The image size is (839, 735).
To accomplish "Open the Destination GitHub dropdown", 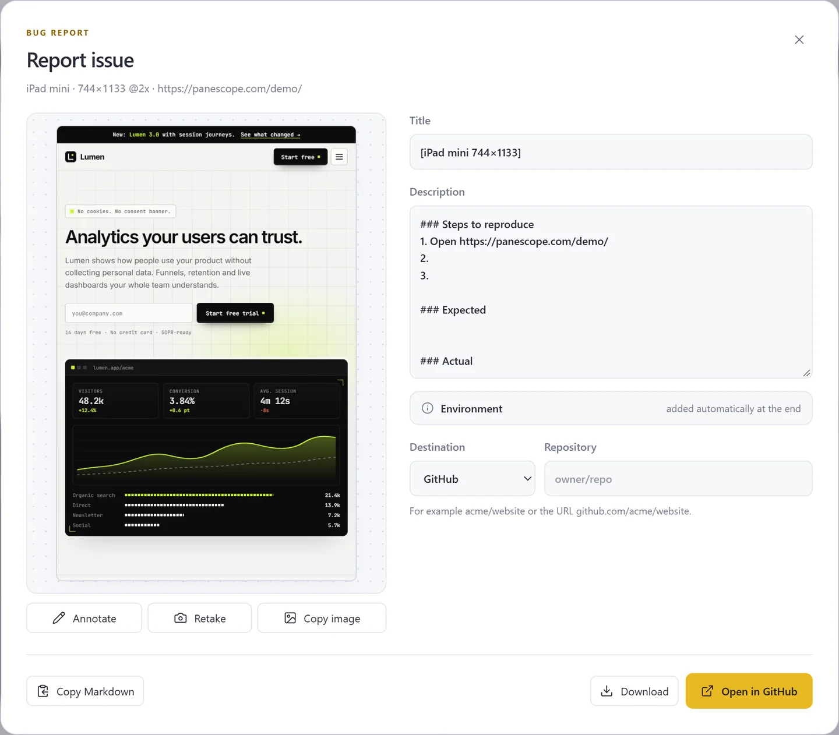I will [x=472, y=479].
